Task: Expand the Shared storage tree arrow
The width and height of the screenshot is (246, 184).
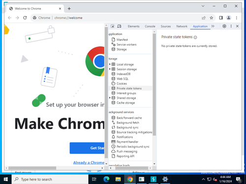Action: click(110, 98)
